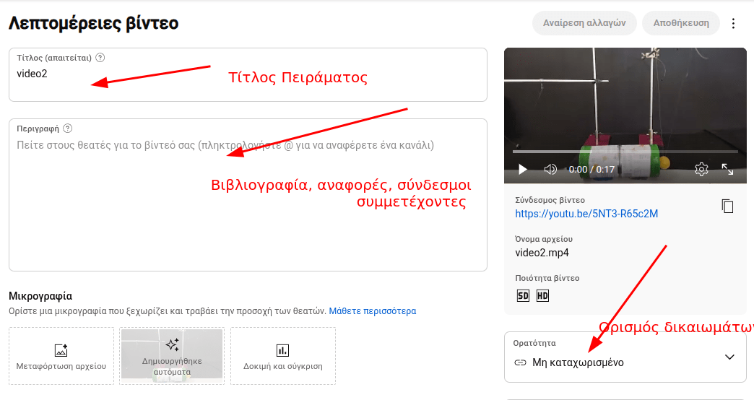Click the description help question-mark icon
Screen dimensions: 754x400
(x=68, y=129)
